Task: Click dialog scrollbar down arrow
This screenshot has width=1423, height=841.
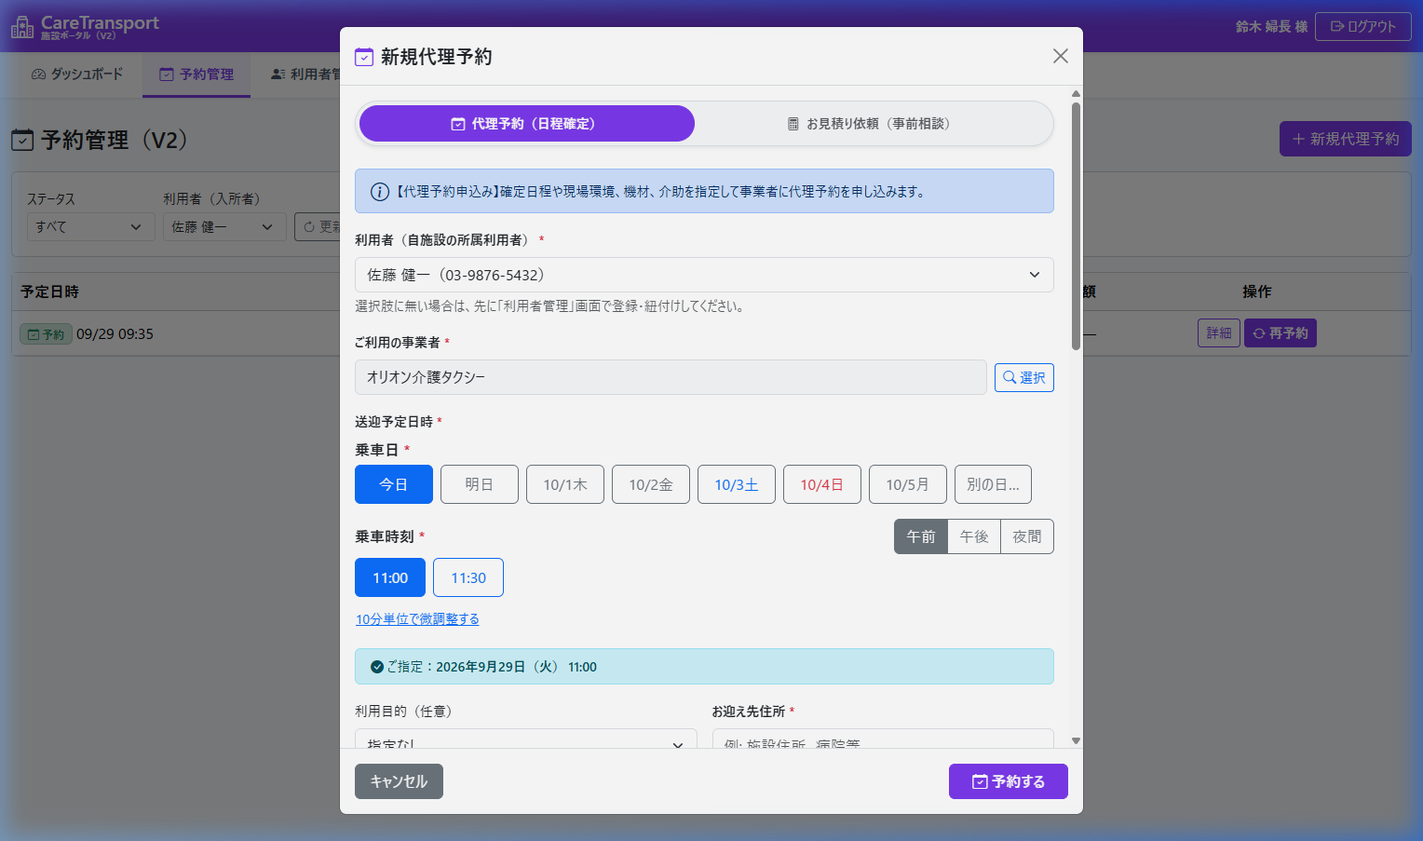Action: pyautogui.click(x=1076, y=741)
